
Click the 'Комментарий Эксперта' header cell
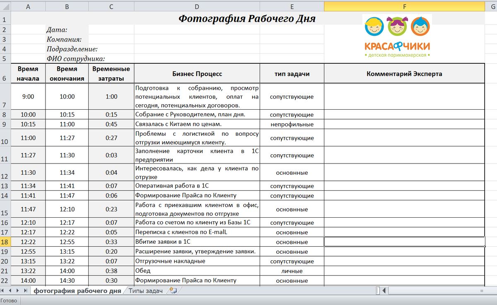[x=404, y=74]
